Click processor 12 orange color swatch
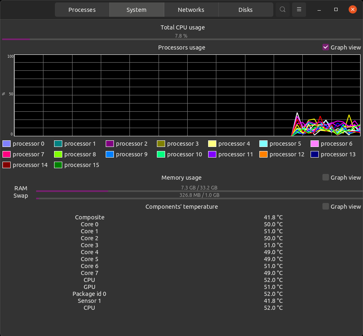 [263, 154]
